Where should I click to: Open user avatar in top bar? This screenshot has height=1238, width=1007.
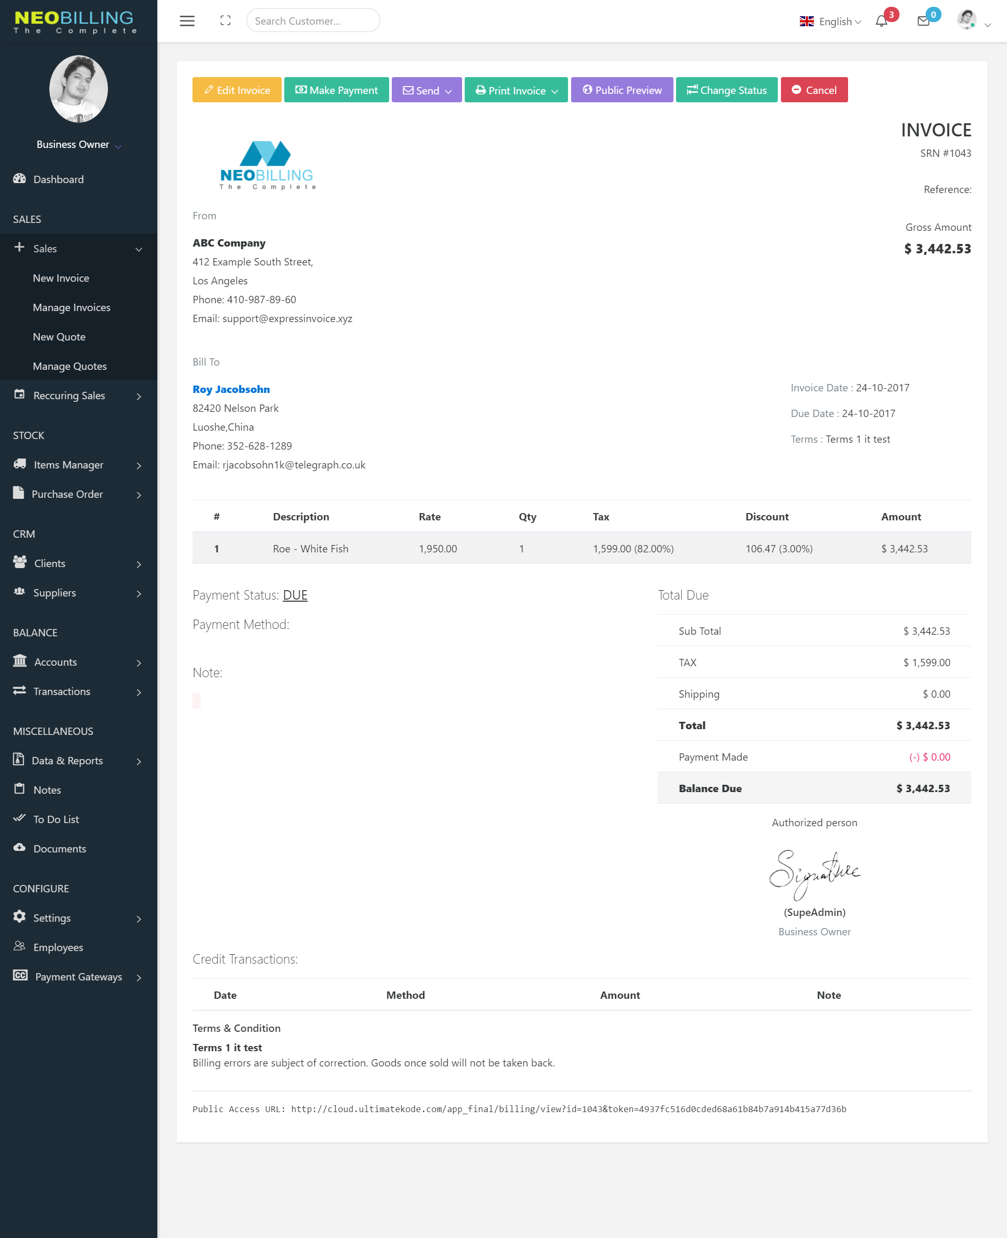(967, 20)
